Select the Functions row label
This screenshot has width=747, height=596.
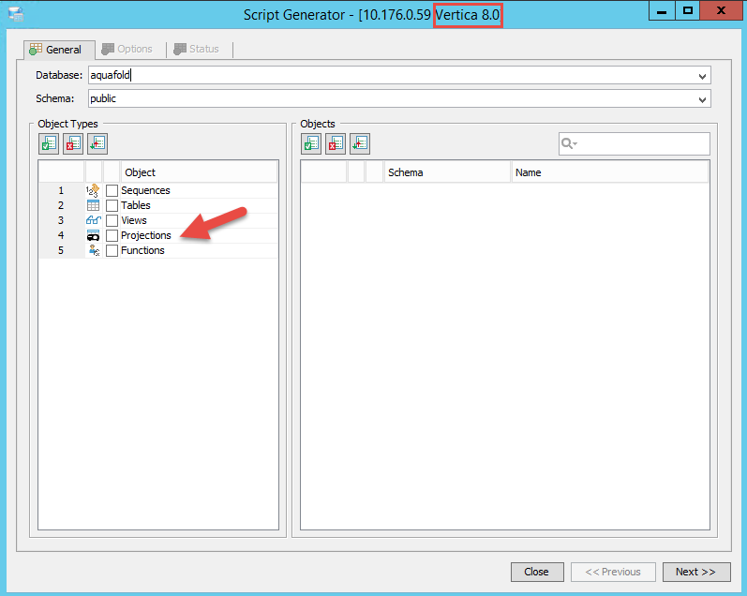click(x=142, y=250)
